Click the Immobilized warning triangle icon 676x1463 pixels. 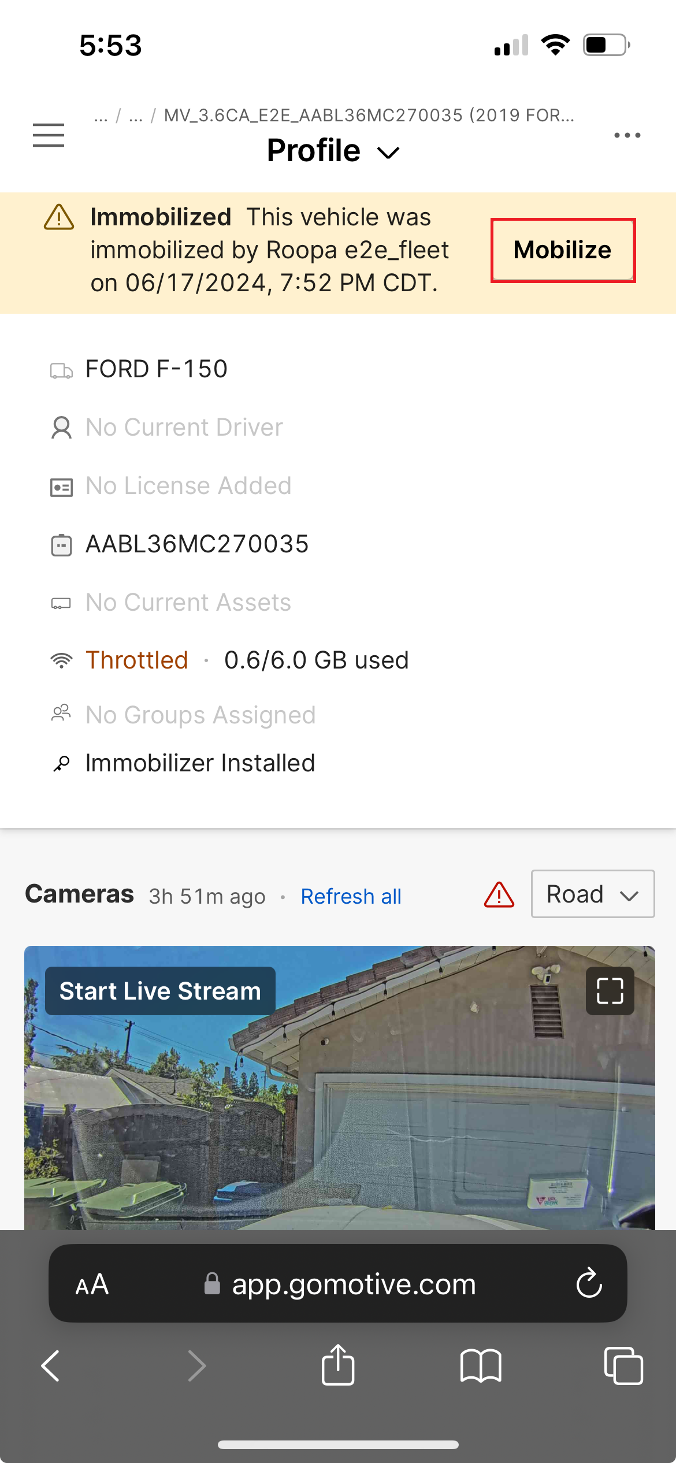click(59, 218)
